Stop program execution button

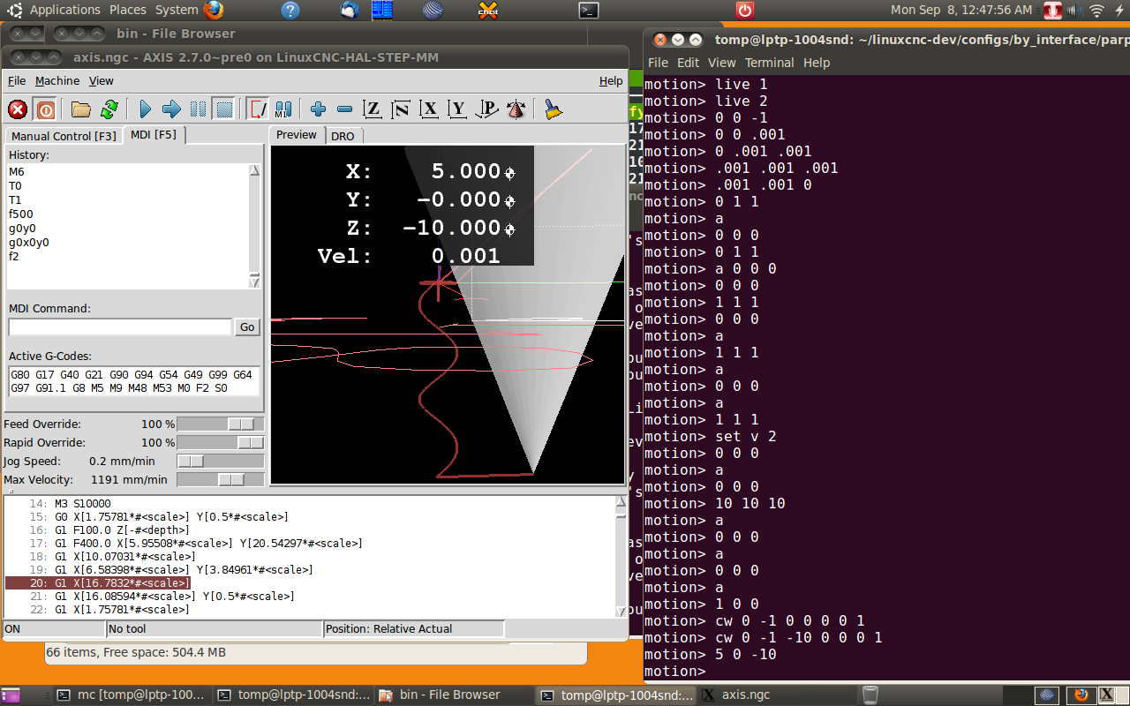[224, 109]
